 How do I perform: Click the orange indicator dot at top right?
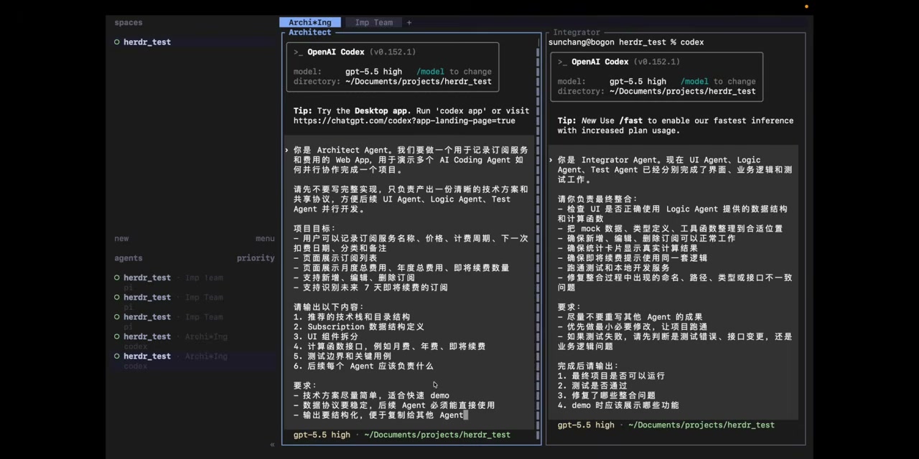tap(806, 6)
